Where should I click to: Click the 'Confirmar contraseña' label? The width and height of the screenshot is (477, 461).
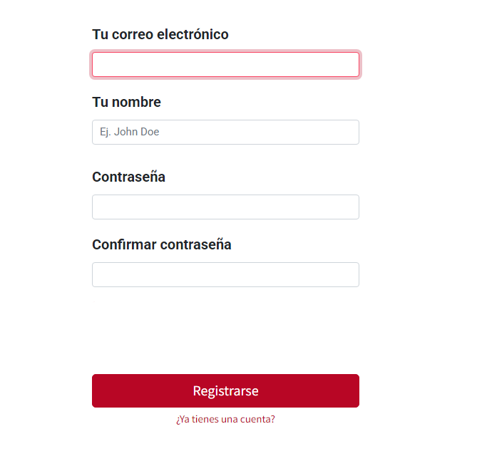(162, 244)
